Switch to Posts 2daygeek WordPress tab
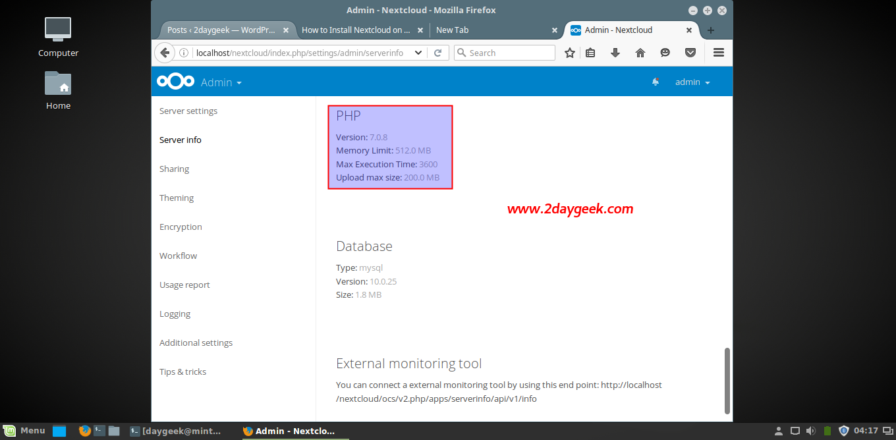Viewport: 896px width, 440px height. 221,30
